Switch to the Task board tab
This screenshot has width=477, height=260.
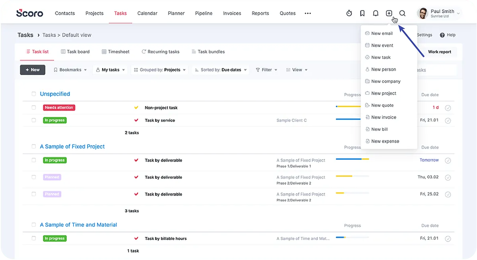click(x=75, y=52)
